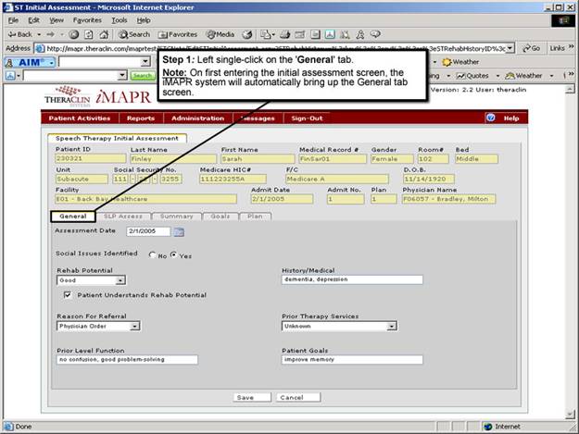The height and width of the screenshot is (434, 579).
Task: Open the Prior Therapy Services dropdown
Action: coord(392,327)
